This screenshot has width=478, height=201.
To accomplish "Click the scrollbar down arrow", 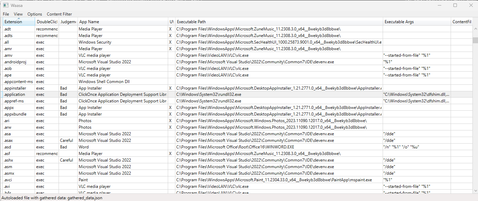I will coord(475,191).
